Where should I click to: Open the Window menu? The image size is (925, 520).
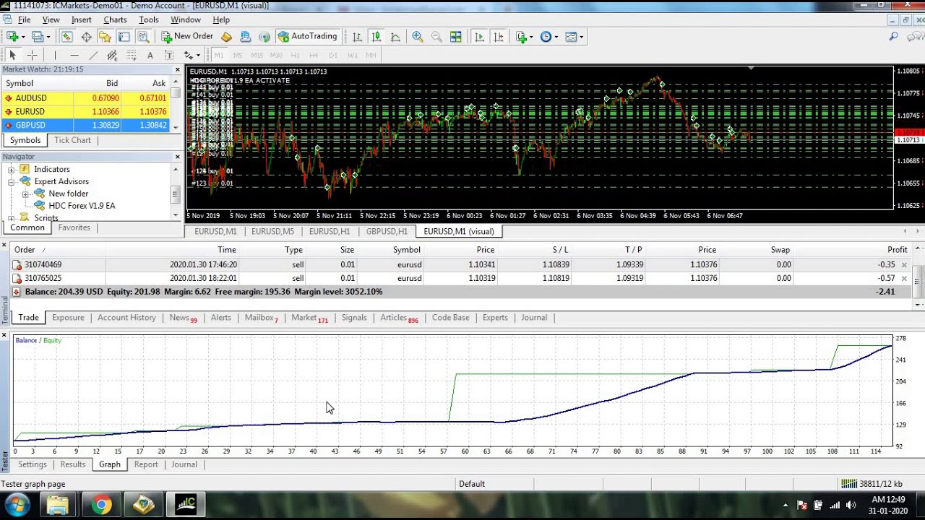186,19
